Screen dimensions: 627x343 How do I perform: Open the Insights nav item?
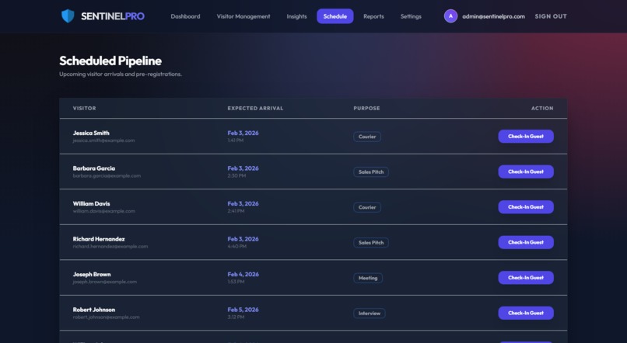pyautogui.click(x=296, y=16)
